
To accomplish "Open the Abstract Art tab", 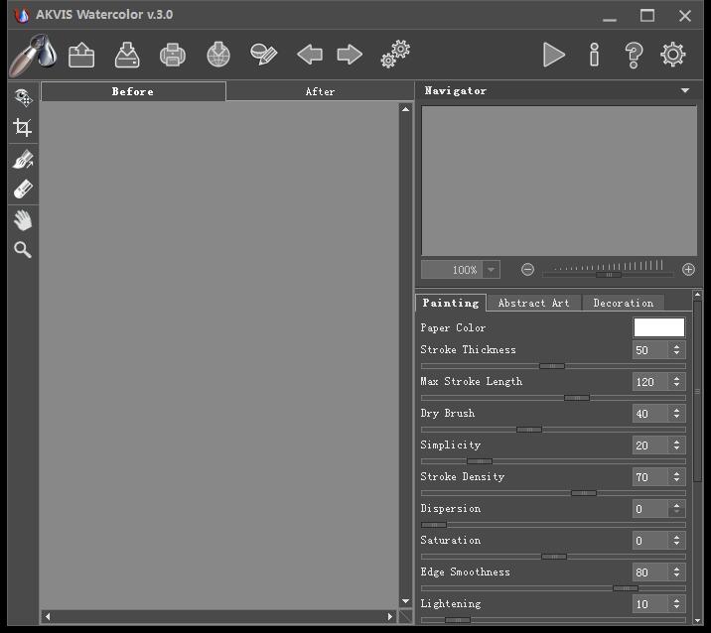I will pyautogui.click(x=533, y=303).
